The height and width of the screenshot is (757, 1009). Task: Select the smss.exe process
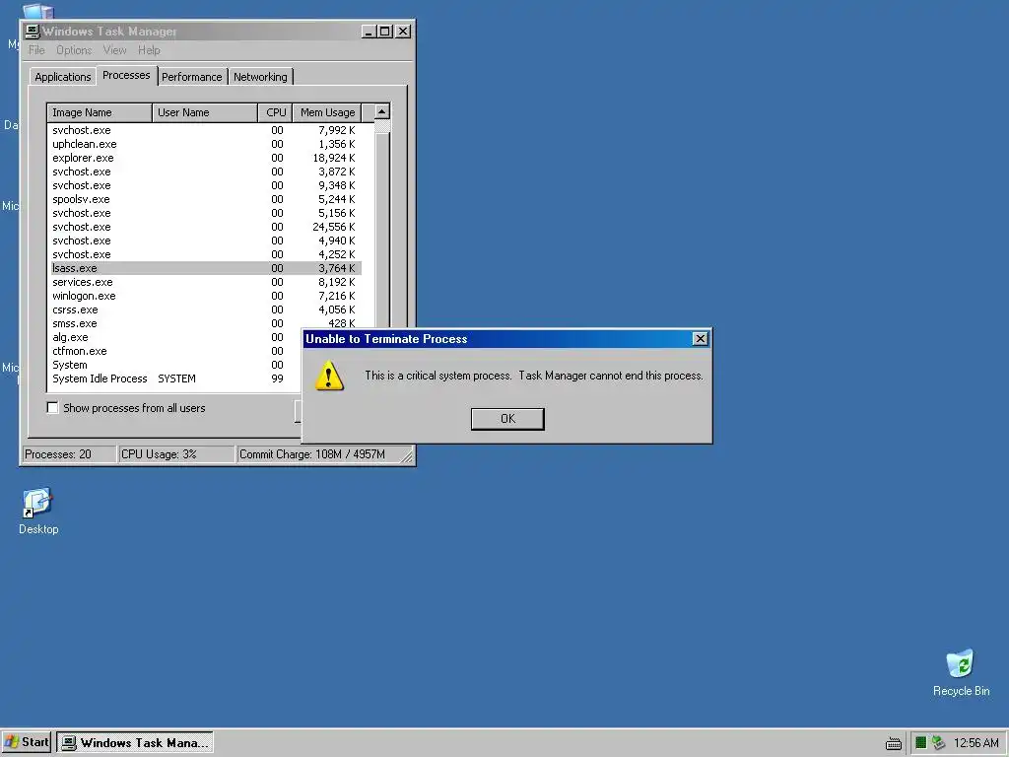point(206,323)
